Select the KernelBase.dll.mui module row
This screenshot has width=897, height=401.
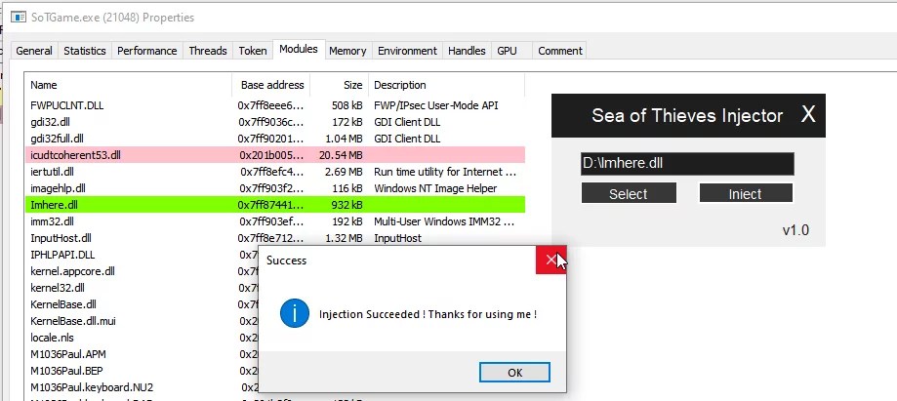point(142,321)
